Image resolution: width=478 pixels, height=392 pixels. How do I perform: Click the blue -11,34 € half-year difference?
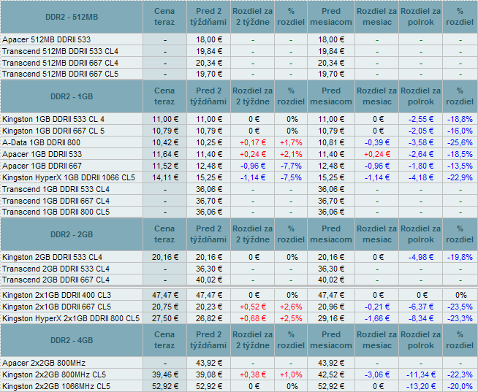[421, 374]
